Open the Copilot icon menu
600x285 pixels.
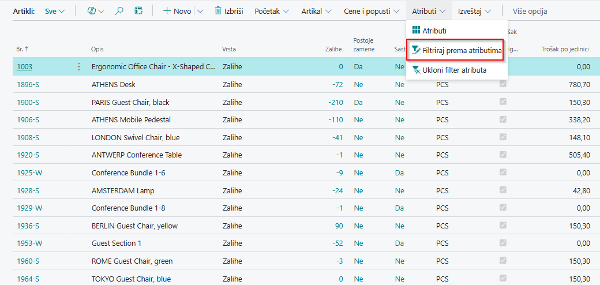point(95,11)
